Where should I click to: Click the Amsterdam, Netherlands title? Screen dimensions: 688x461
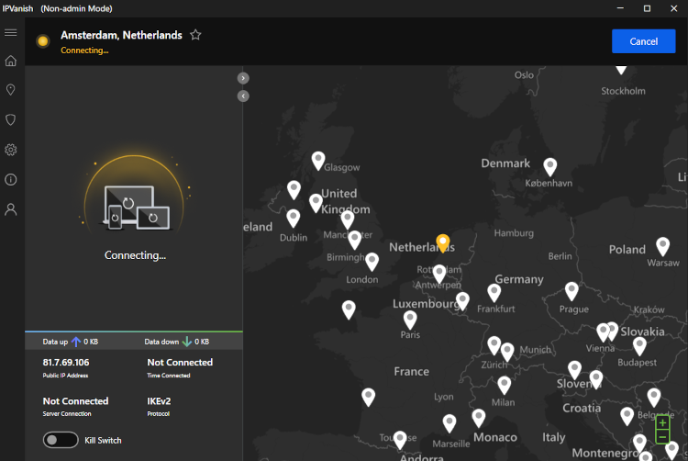coord(121,35)
